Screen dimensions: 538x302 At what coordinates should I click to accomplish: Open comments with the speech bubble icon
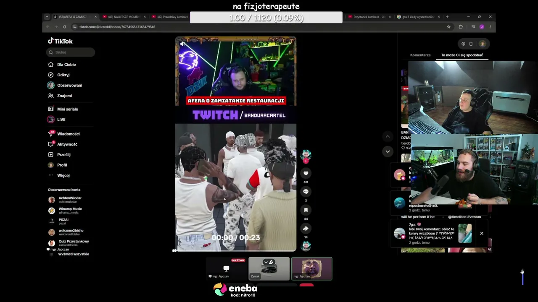point(306,192)
